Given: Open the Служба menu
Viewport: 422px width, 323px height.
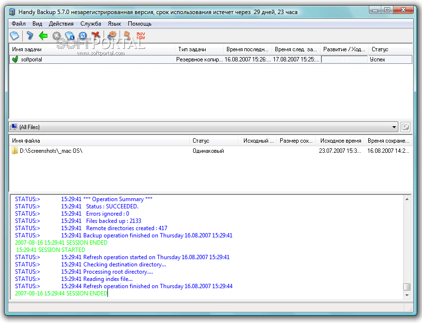Looking at the screenshot, I should coord(90,24).
